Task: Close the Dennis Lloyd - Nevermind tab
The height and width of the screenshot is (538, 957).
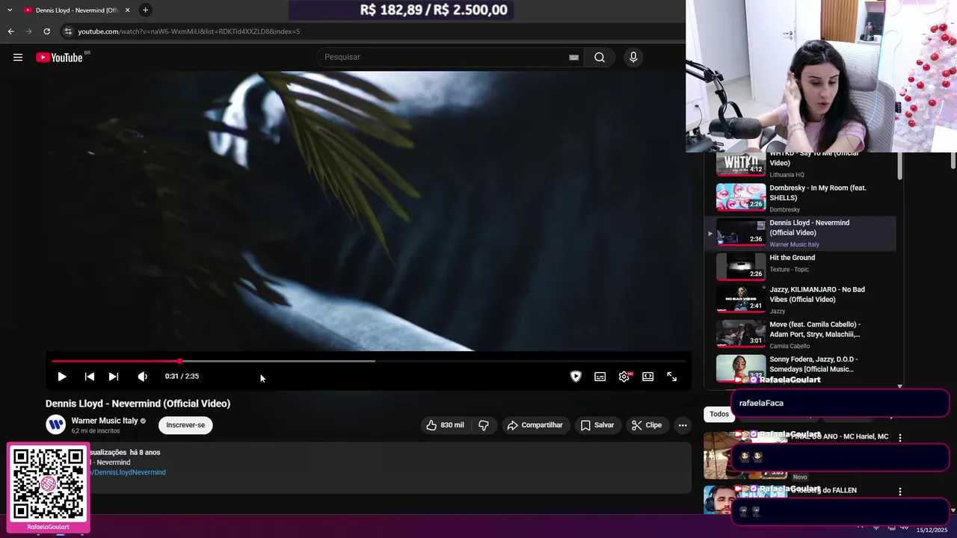Action: click(127, 10)
